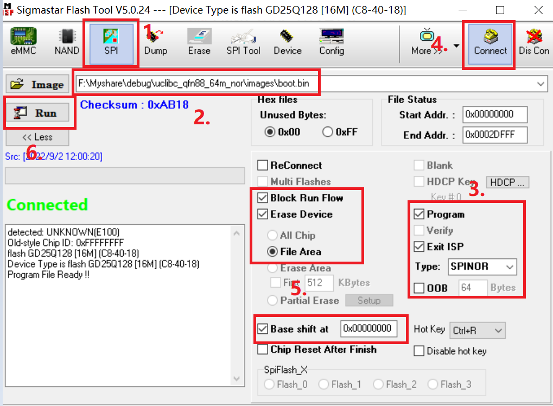The width and height of the screenshot is (553, 406).
Task: Toggle the Multi Flashes checkbox
Action: click(x=263, y=181)
